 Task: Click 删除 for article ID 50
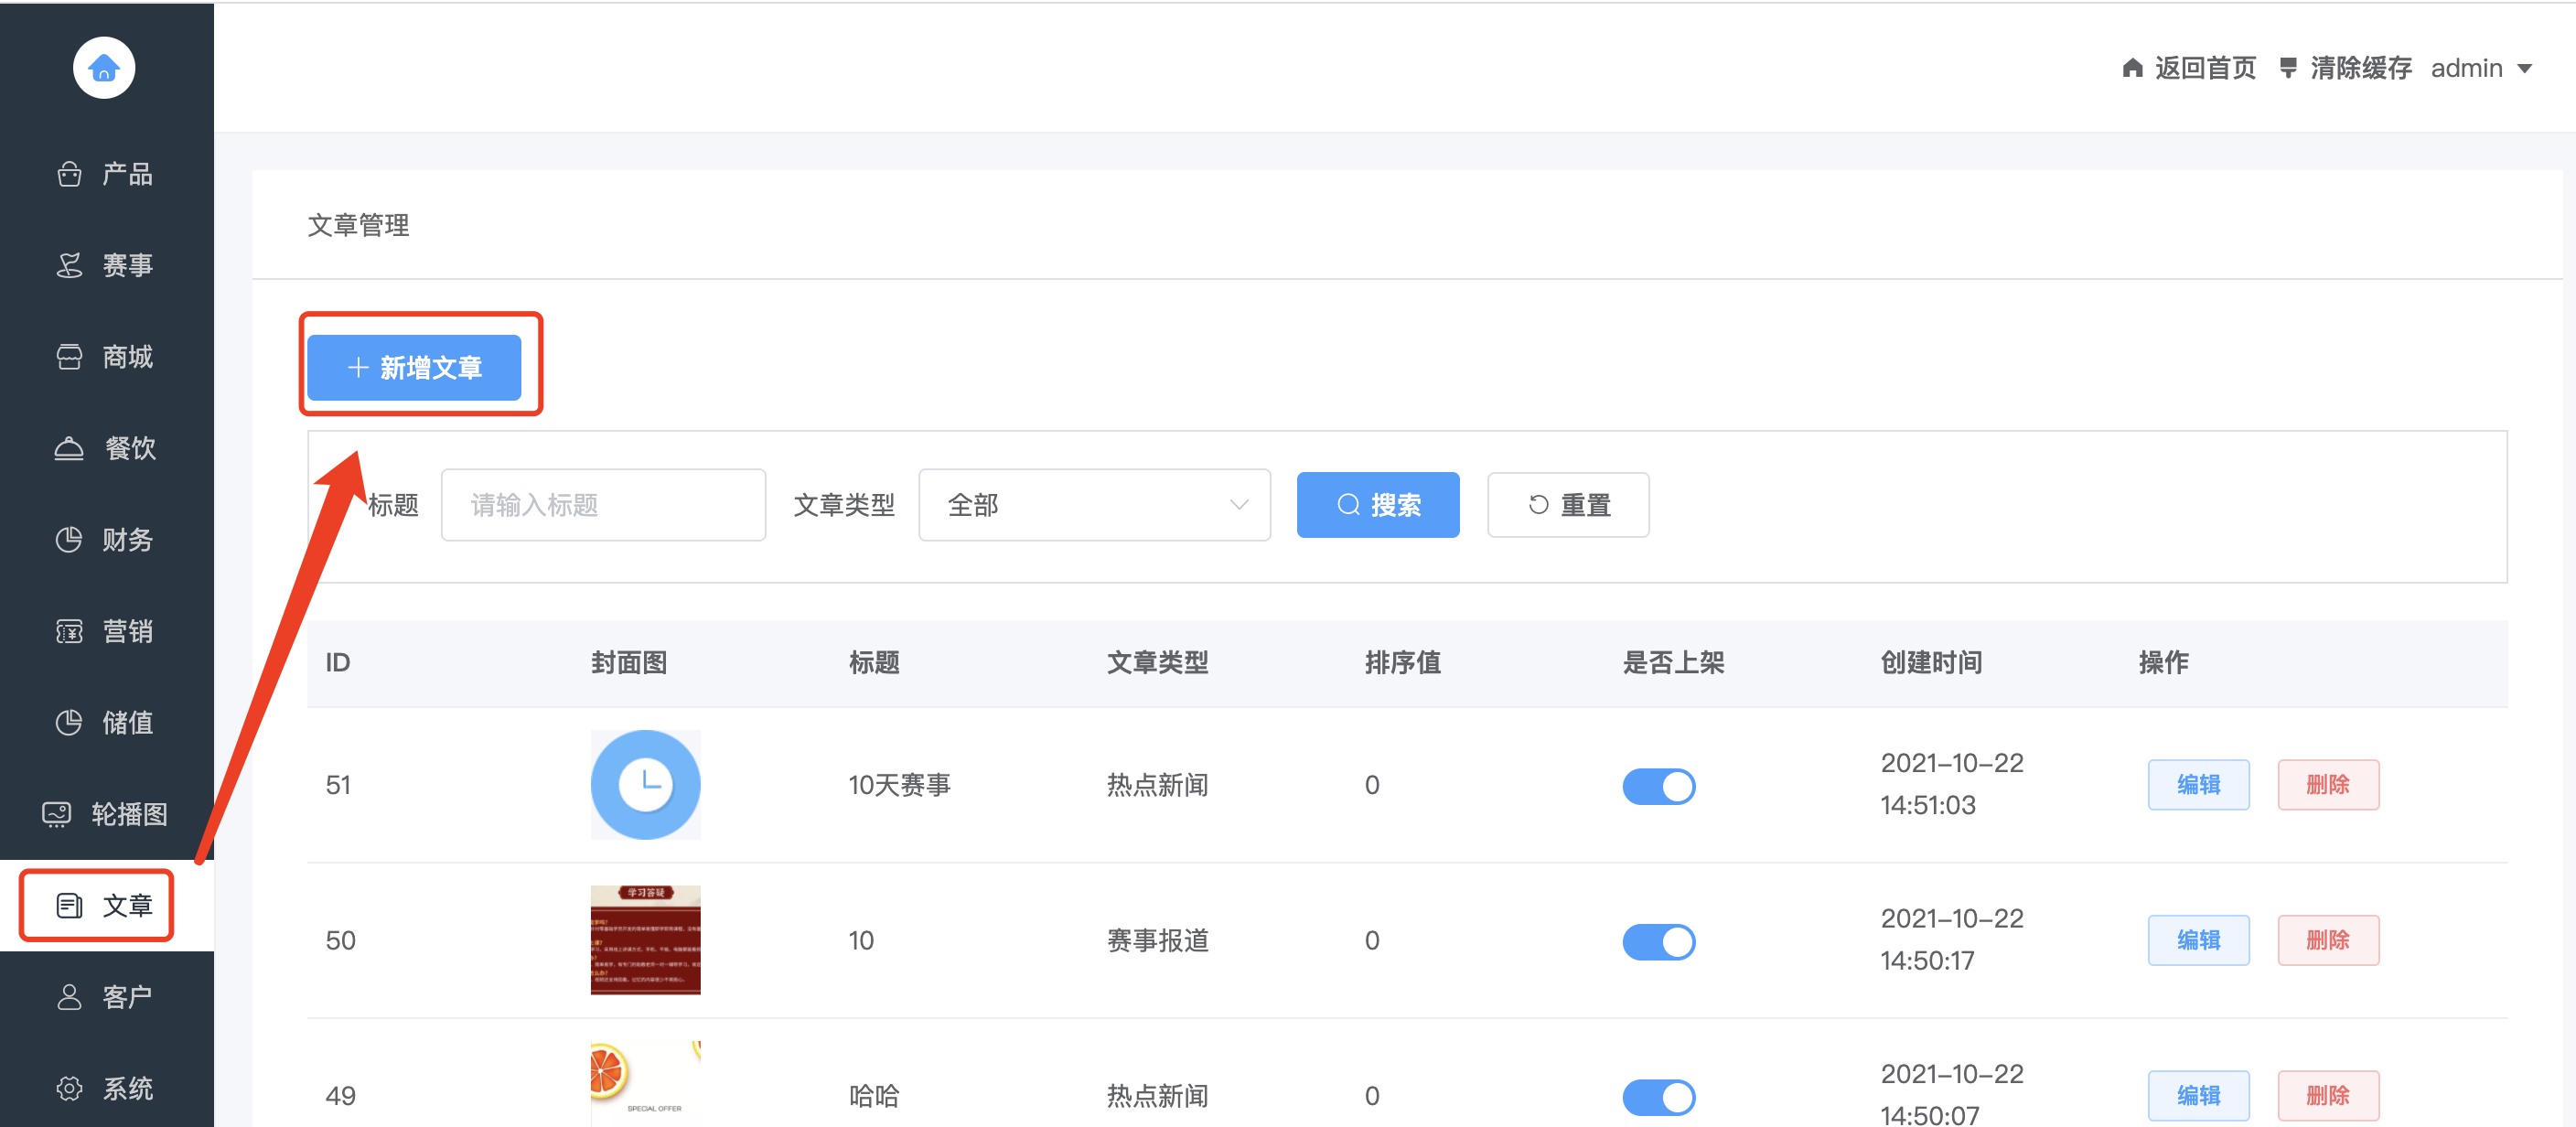(2328, 940)
